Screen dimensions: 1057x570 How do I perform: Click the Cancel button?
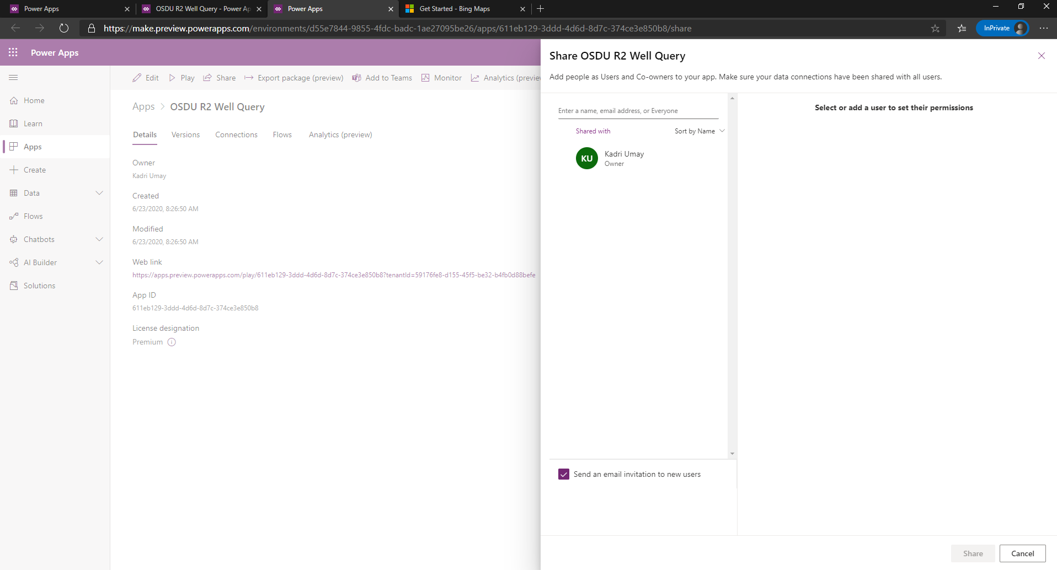(1023, 553)
